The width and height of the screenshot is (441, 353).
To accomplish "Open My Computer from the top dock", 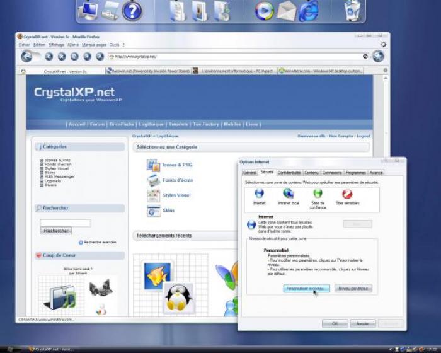I will coord(88,11).
